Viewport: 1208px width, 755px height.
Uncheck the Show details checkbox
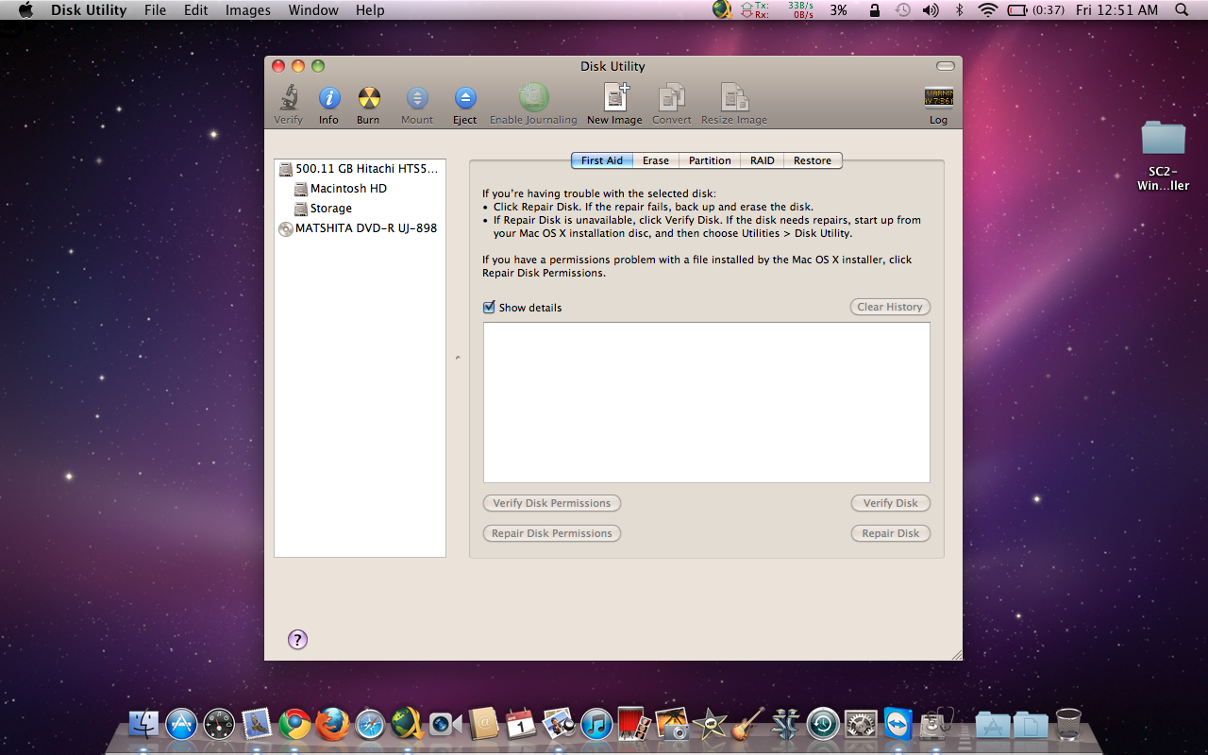tap(489, 307)
